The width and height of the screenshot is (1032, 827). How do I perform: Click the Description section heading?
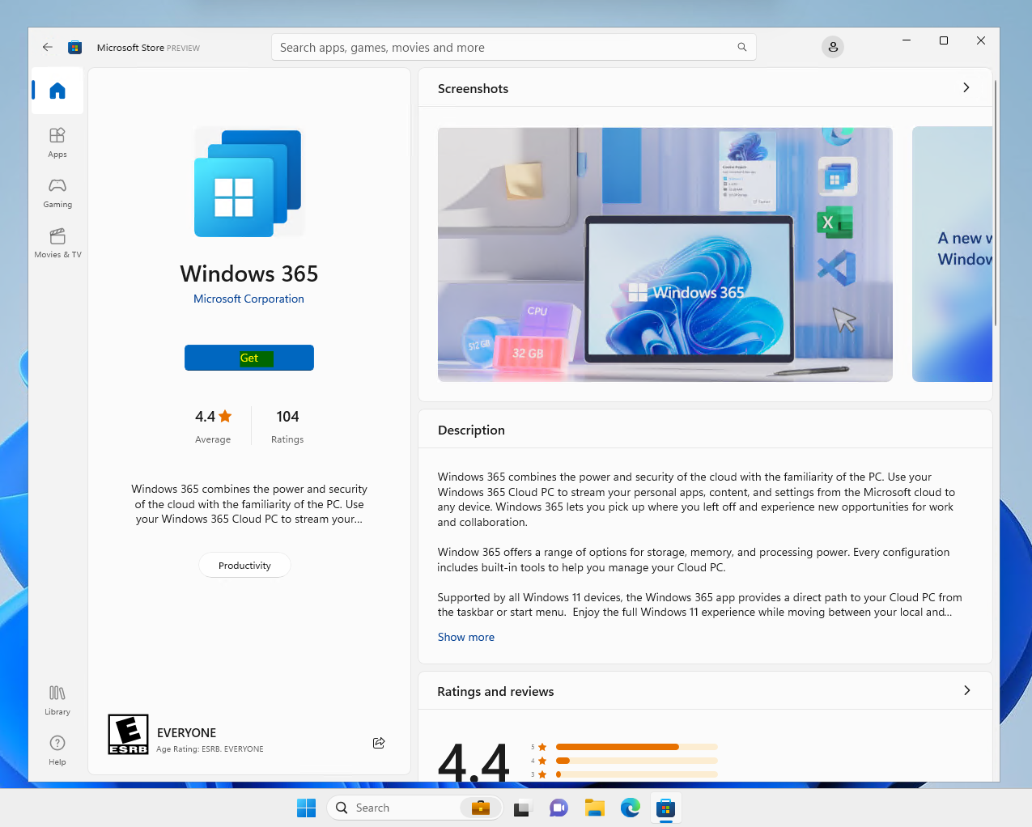pos(471,430)
